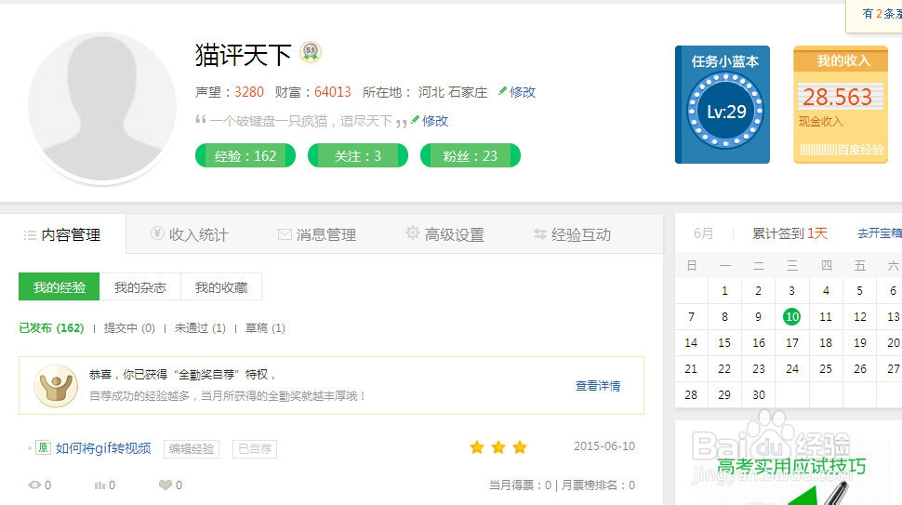Click 财富 value 64013

[x=333, y=92]
